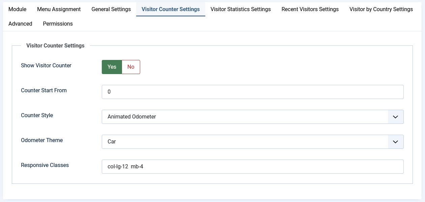Viewport: 425px width, 202px height.
Task: Go to Visitor Statistics Settings tab
Action: click(241, 9)
